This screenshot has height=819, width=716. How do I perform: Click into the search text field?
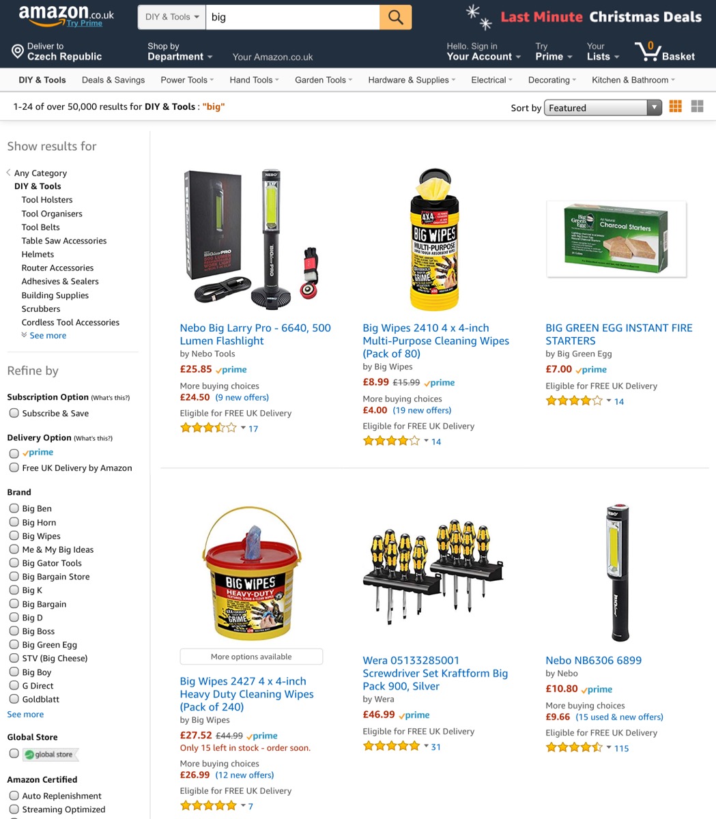click(x=293, y=17)
